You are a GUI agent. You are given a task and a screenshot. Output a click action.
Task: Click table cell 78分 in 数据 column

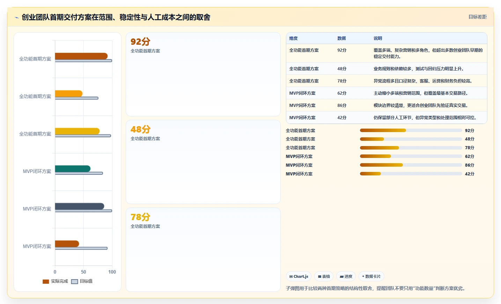tap(342, 81)
